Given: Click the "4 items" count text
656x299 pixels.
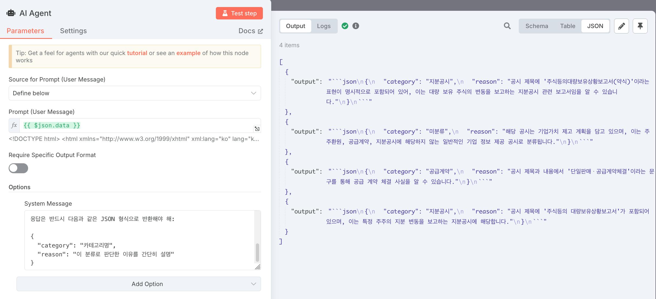Looking at the screenshot, I should tap(289, 45).
